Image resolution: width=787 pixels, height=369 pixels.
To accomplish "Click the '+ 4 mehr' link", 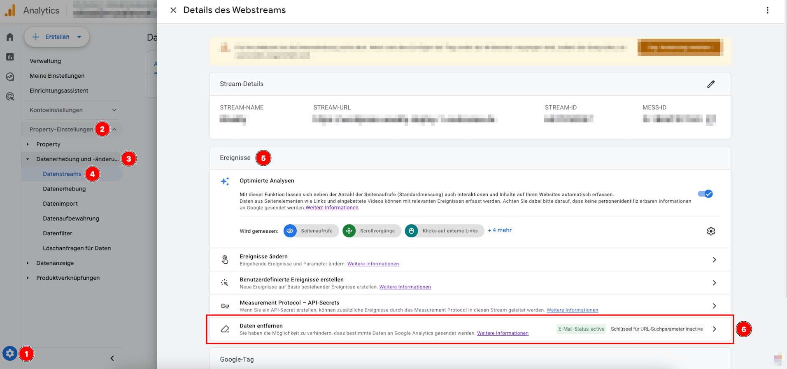I will (x=500, y=230).
